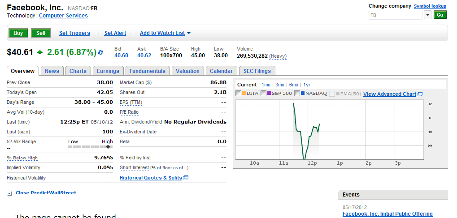Click the intraday price chart
Image resolution: width=457 pixels, height=218 pixels.
pyautogui.click(x=329, y=129)
